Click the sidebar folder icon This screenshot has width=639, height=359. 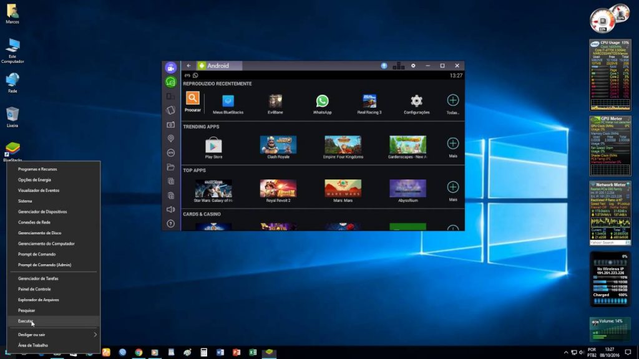tap(170, 167)
